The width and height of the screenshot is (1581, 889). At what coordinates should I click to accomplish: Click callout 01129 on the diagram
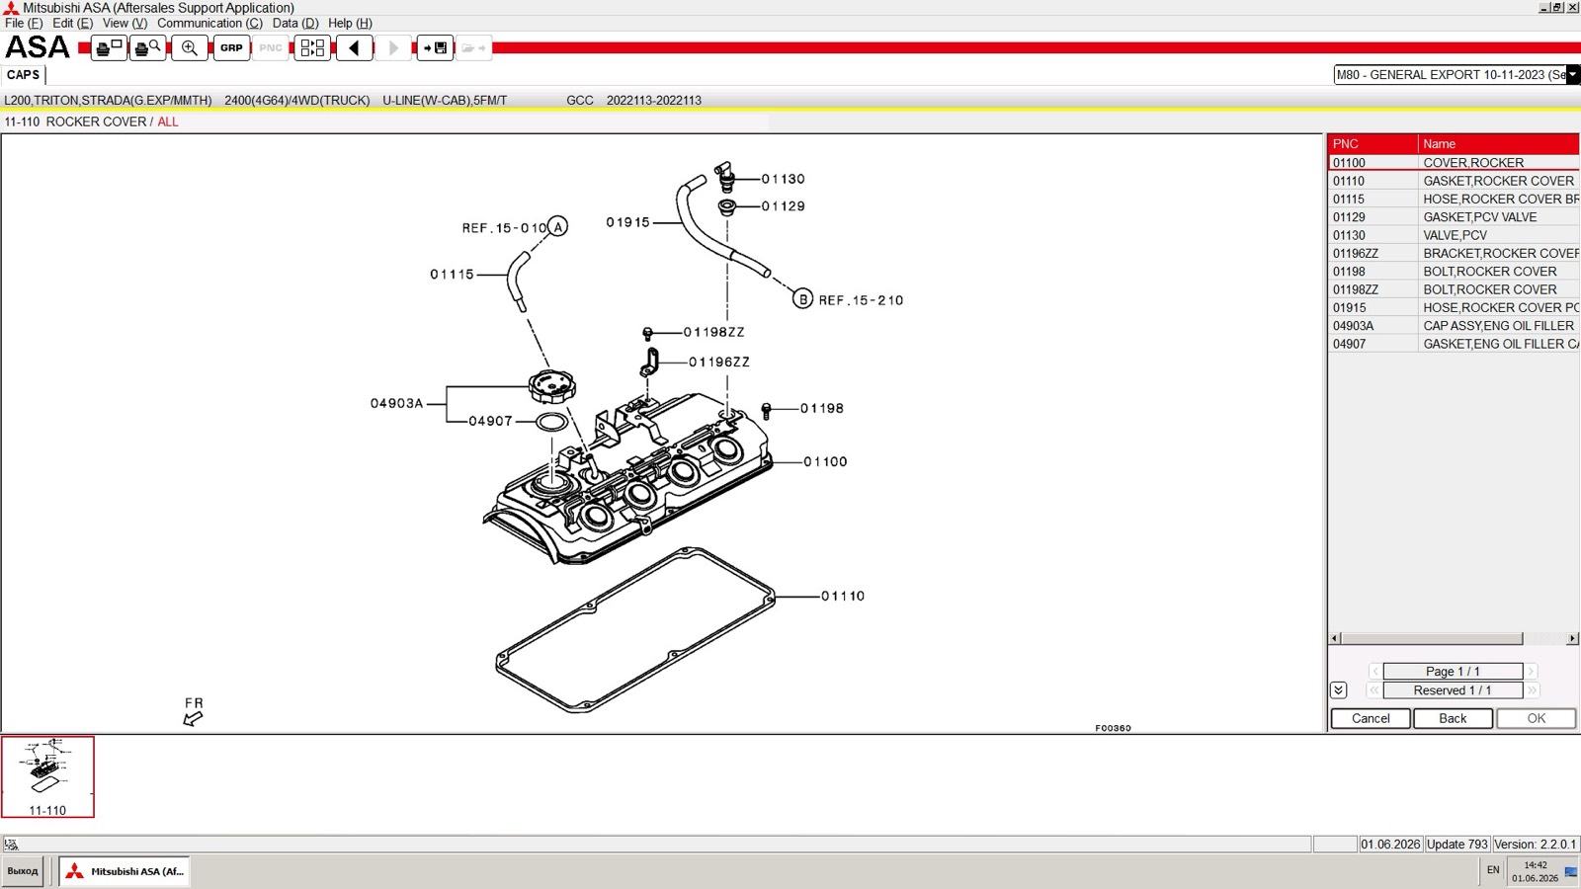(784, 206)
